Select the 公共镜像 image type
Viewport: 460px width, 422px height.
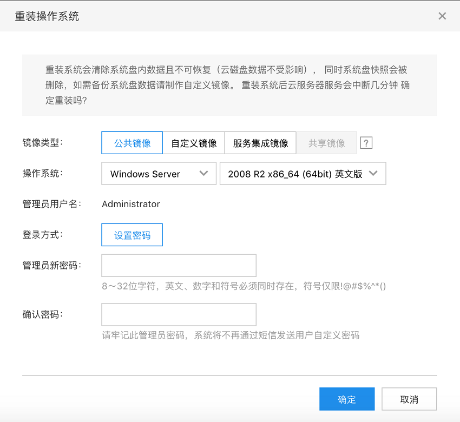tap(132, 143)
